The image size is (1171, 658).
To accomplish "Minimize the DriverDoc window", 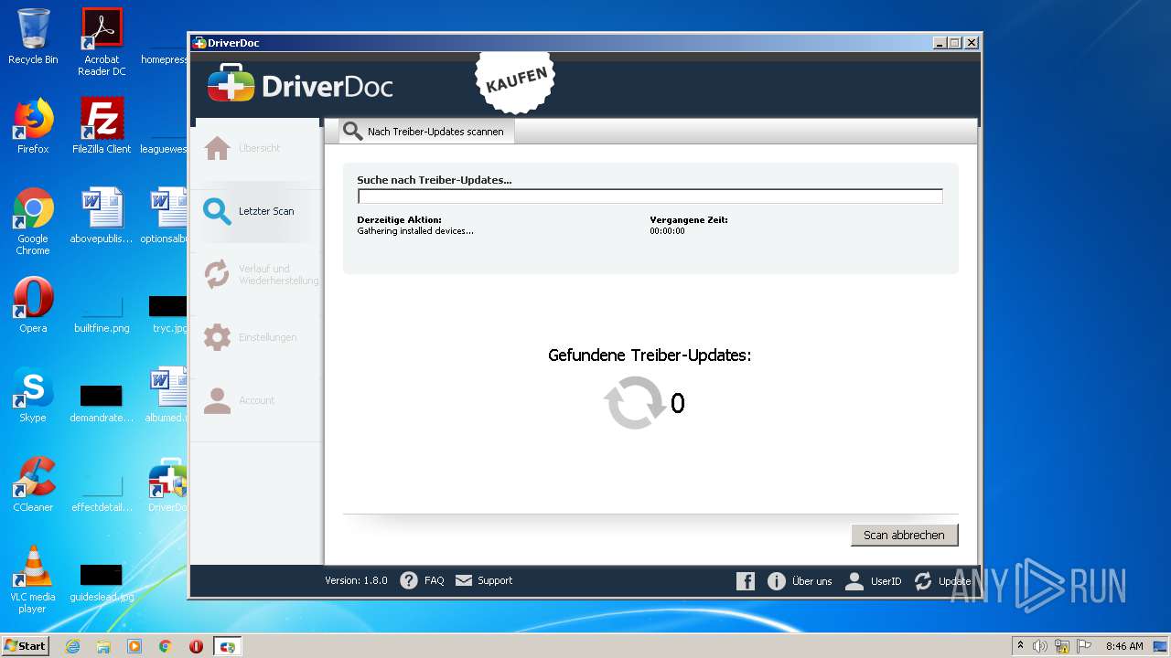I will (940, 43).
